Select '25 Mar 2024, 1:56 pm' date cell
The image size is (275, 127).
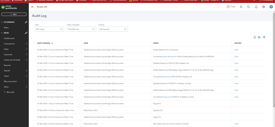click(x=55, y=104)
